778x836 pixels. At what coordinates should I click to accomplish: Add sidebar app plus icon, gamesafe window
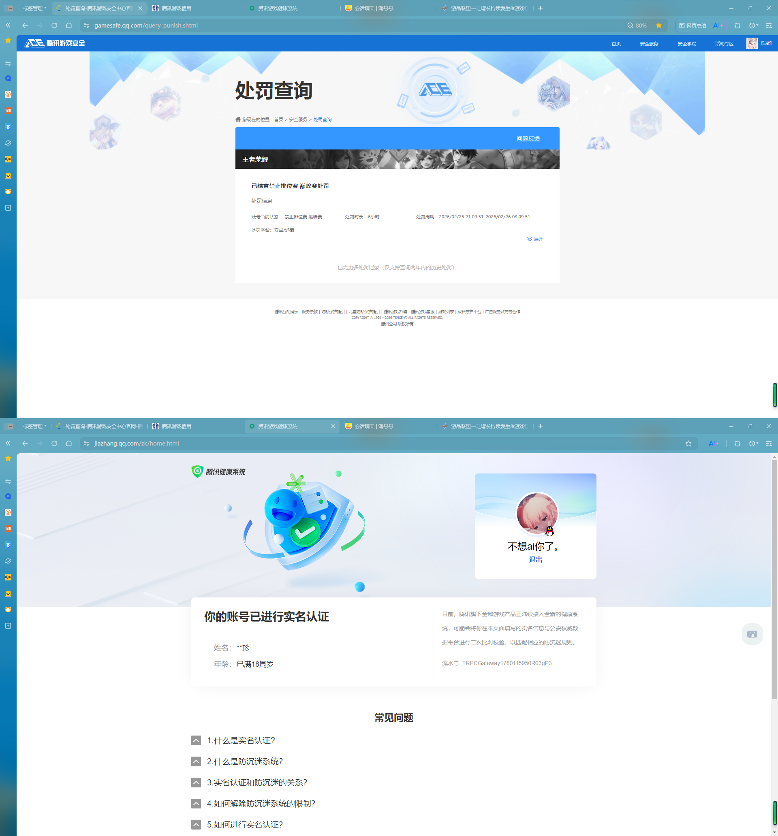point(8,208)
